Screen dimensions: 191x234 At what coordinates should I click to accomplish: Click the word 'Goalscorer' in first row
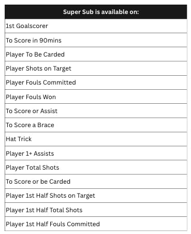pos(32,26)
